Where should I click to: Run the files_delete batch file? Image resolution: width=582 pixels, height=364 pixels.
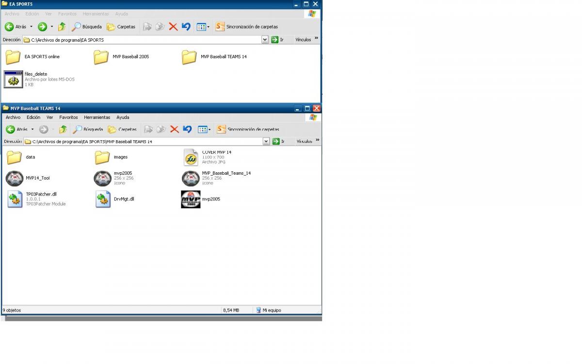point(13,79)
